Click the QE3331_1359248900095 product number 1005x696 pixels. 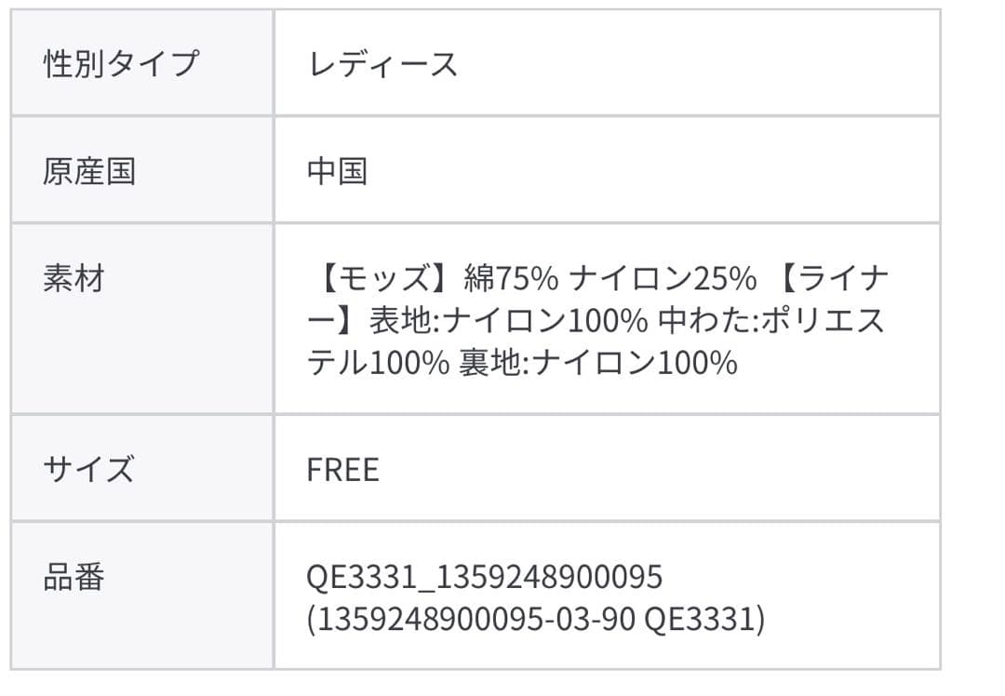click(484, 577)
